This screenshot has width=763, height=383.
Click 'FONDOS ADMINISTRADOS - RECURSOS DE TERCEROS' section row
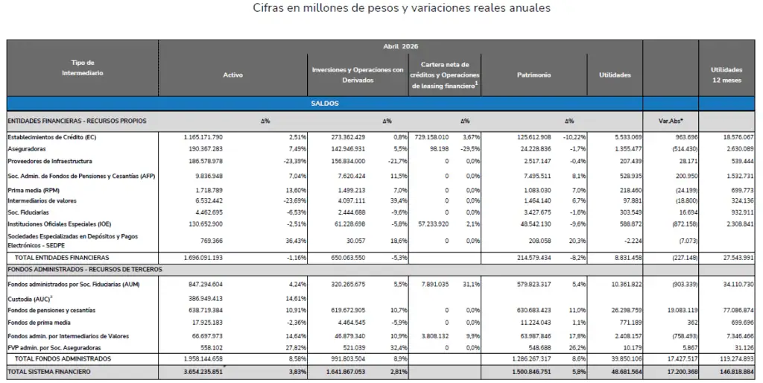point(85,269)
